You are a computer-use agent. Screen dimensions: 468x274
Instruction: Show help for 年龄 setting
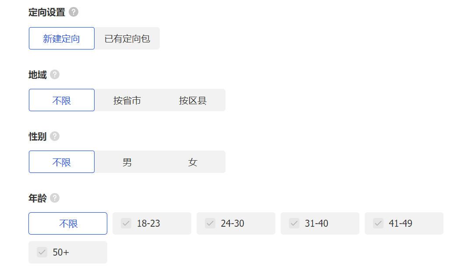click(x=54, y=198)
